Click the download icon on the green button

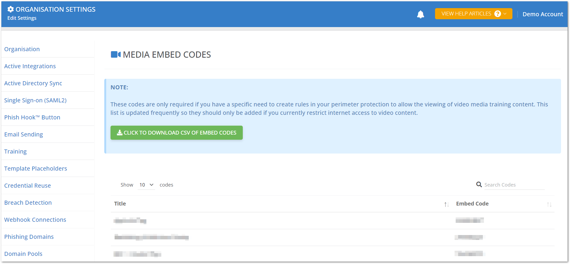coord(119,133)
